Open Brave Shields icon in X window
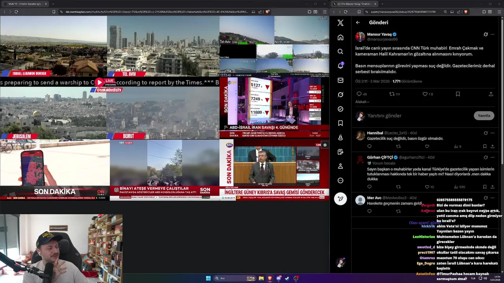Viewport: 504px width, 283px height. (x=465, y=12)
